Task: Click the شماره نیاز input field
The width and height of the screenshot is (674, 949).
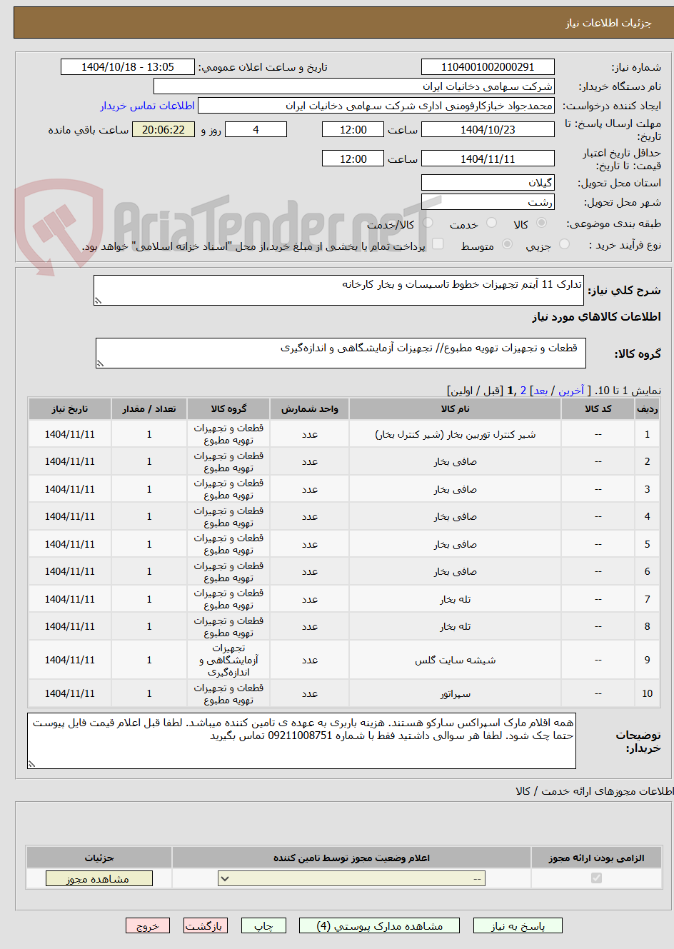Action: click(488, 66)
